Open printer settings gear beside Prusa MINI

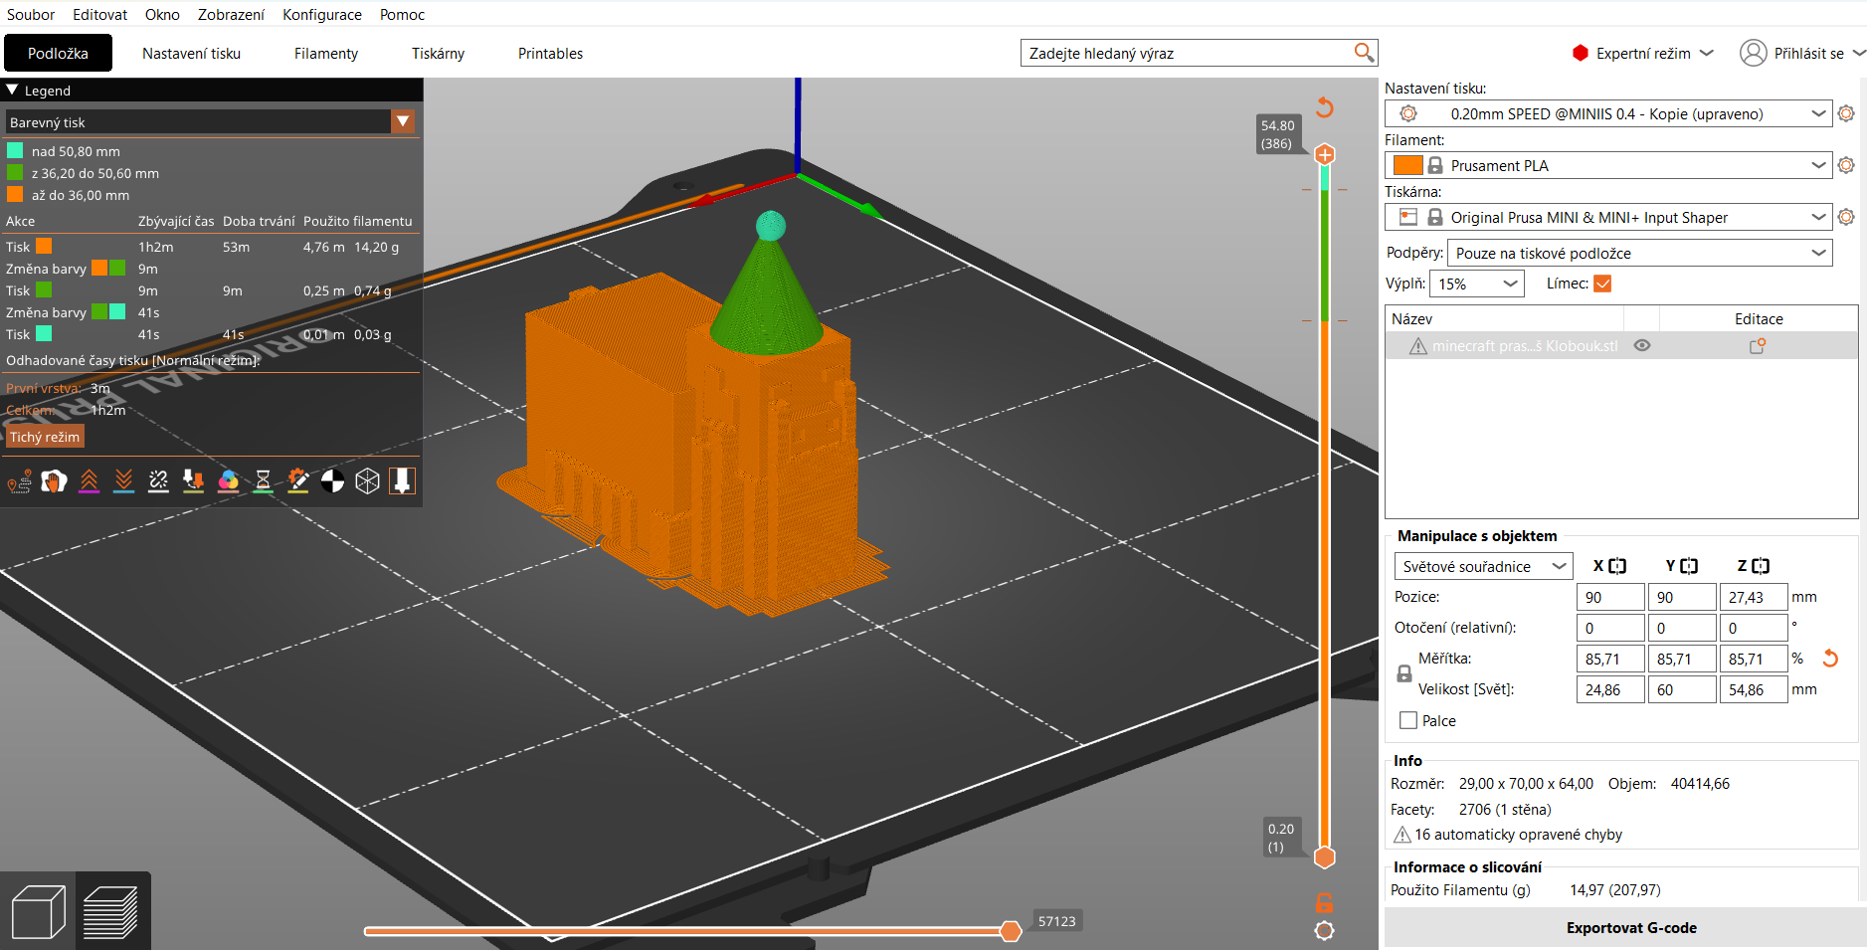click(1846, 217)
